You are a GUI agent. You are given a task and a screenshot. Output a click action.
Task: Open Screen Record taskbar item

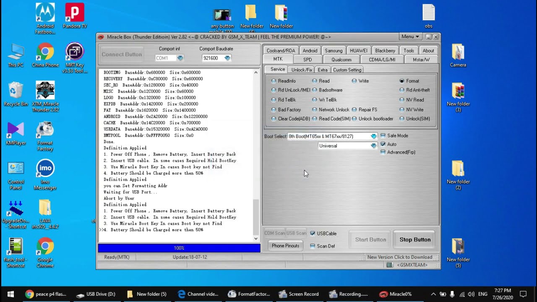click(299, 294)
